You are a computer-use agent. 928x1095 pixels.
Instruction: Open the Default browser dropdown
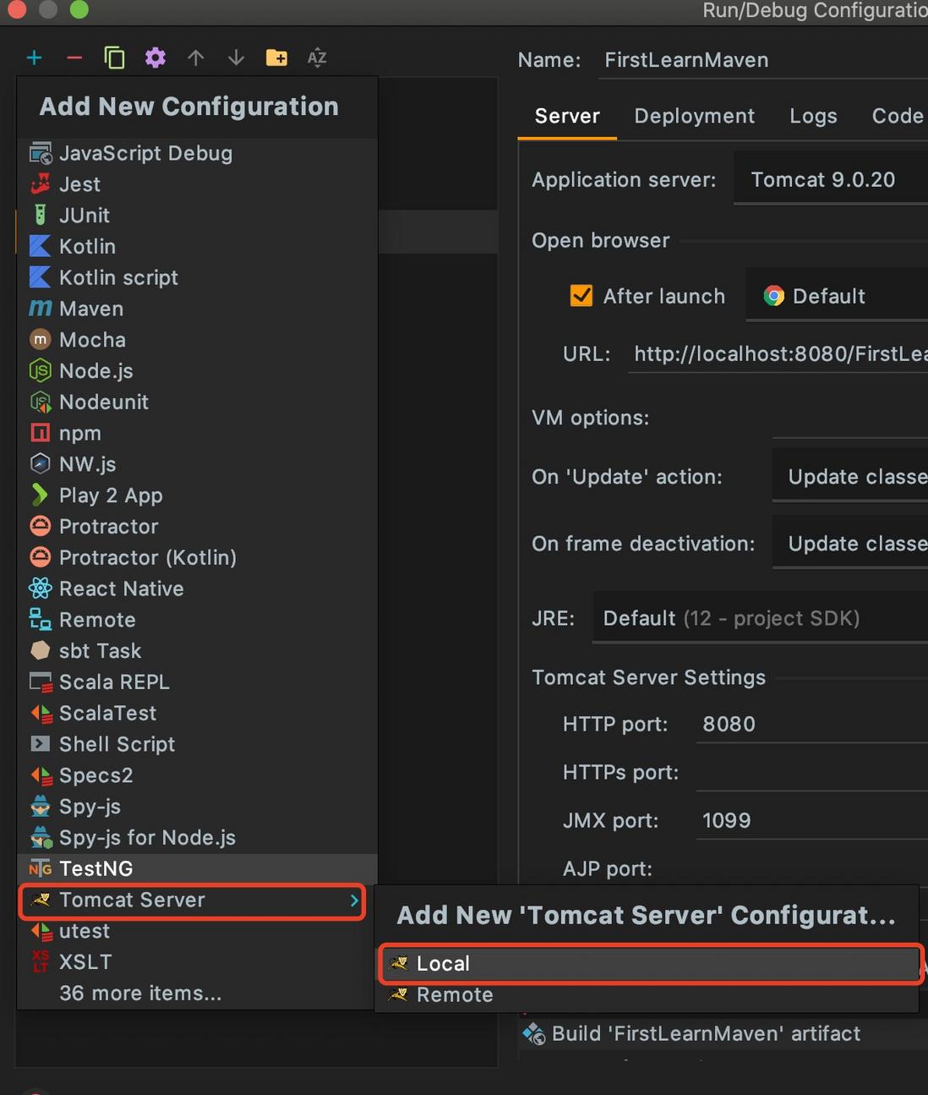pos(837,296)
